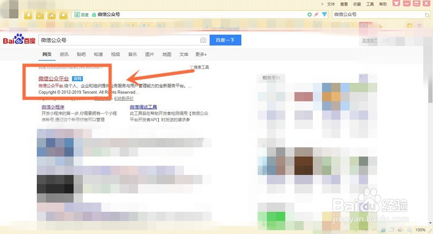Click the browser refresh button
Screen dimensions: 433x234
[40, 15]
